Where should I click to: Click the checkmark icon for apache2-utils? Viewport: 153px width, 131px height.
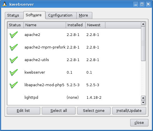click(14, 60)
